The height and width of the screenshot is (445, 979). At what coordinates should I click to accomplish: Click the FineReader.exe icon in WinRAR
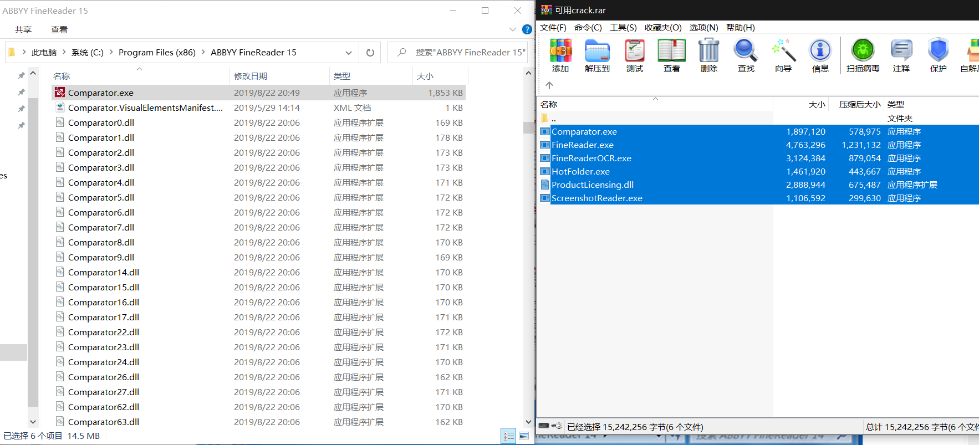(545, 145)
